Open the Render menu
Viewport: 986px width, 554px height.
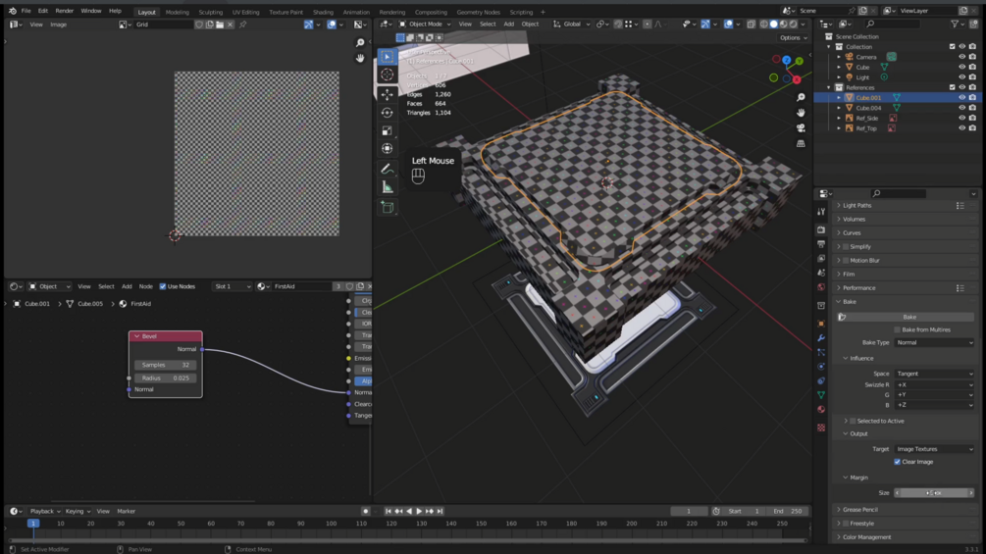coord(64,11)
